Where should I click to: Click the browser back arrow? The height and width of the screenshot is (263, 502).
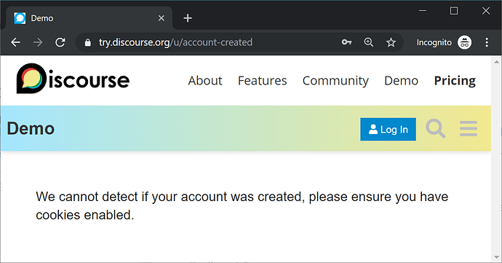(15, 42)
